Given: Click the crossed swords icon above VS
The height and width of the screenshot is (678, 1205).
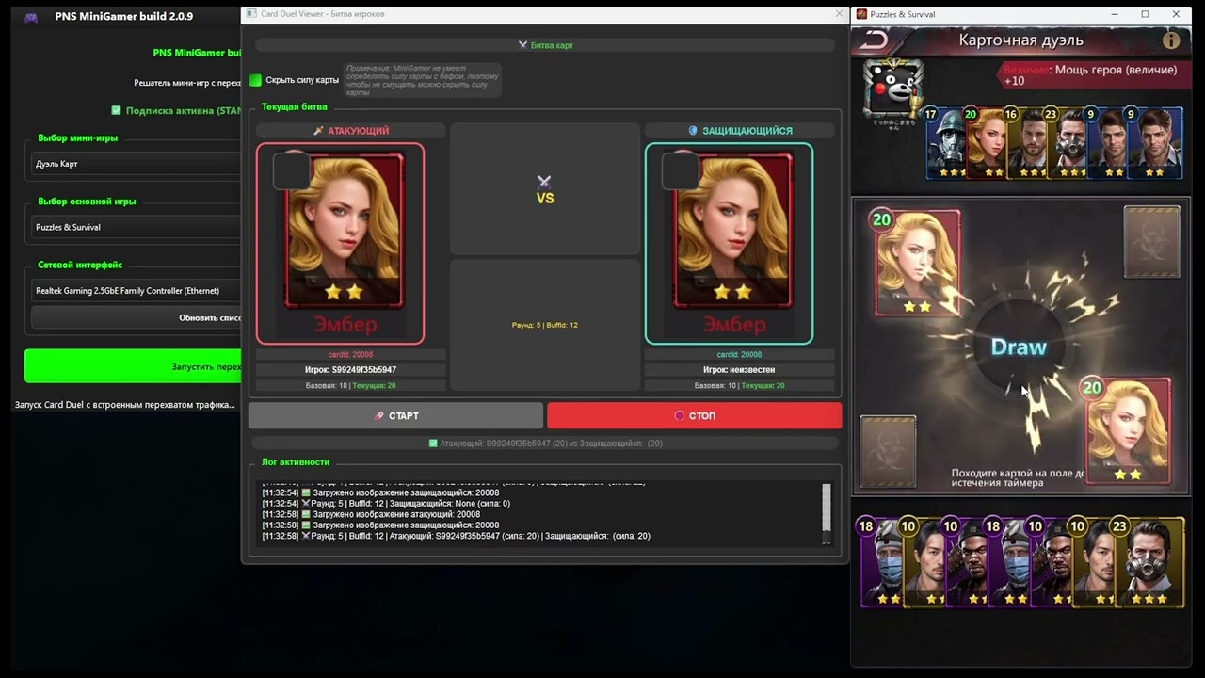Looking at the screenshot, I should point(544,181).
